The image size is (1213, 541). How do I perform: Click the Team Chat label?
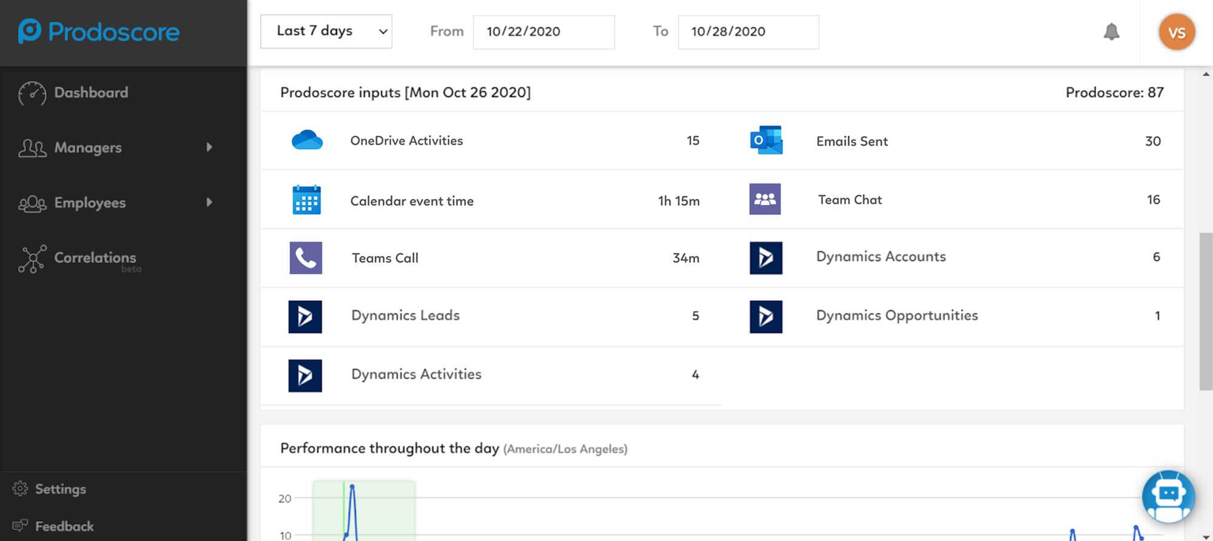point(850,200)
